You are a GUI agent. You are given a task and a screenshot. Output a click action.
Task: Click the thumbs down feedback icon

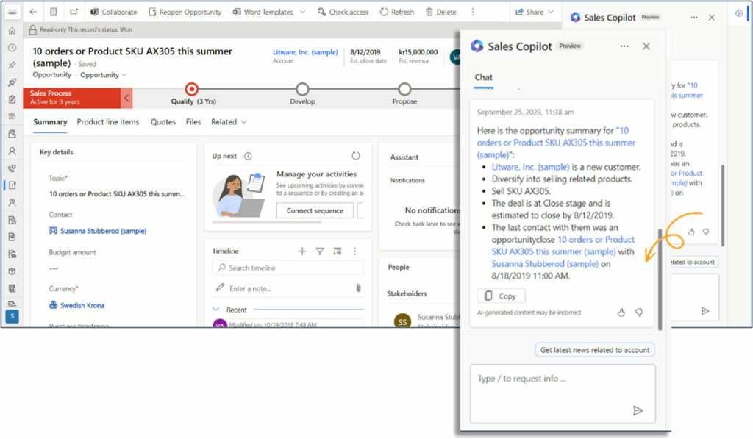tap(639, 313)
